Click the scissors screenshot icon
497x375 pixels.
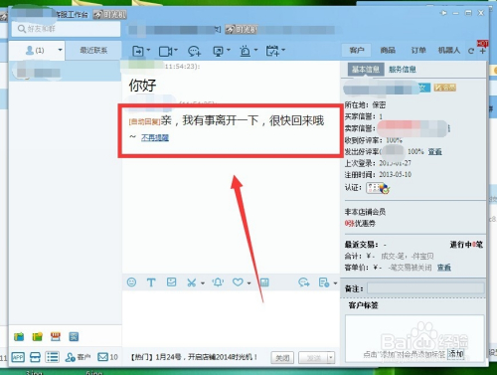coord(191,282)
